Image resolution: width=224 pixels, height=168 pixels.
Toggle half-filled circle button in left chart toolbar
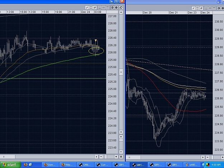pyautogui.click(x=112, y=8)
